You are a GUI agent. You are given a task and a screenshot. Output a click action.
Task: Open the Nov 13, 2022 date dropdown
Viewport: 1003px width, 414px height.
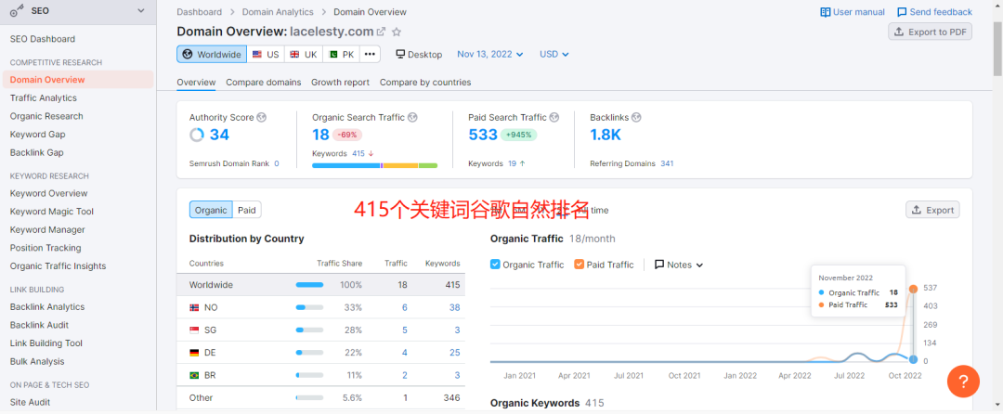tap(490, 55)
